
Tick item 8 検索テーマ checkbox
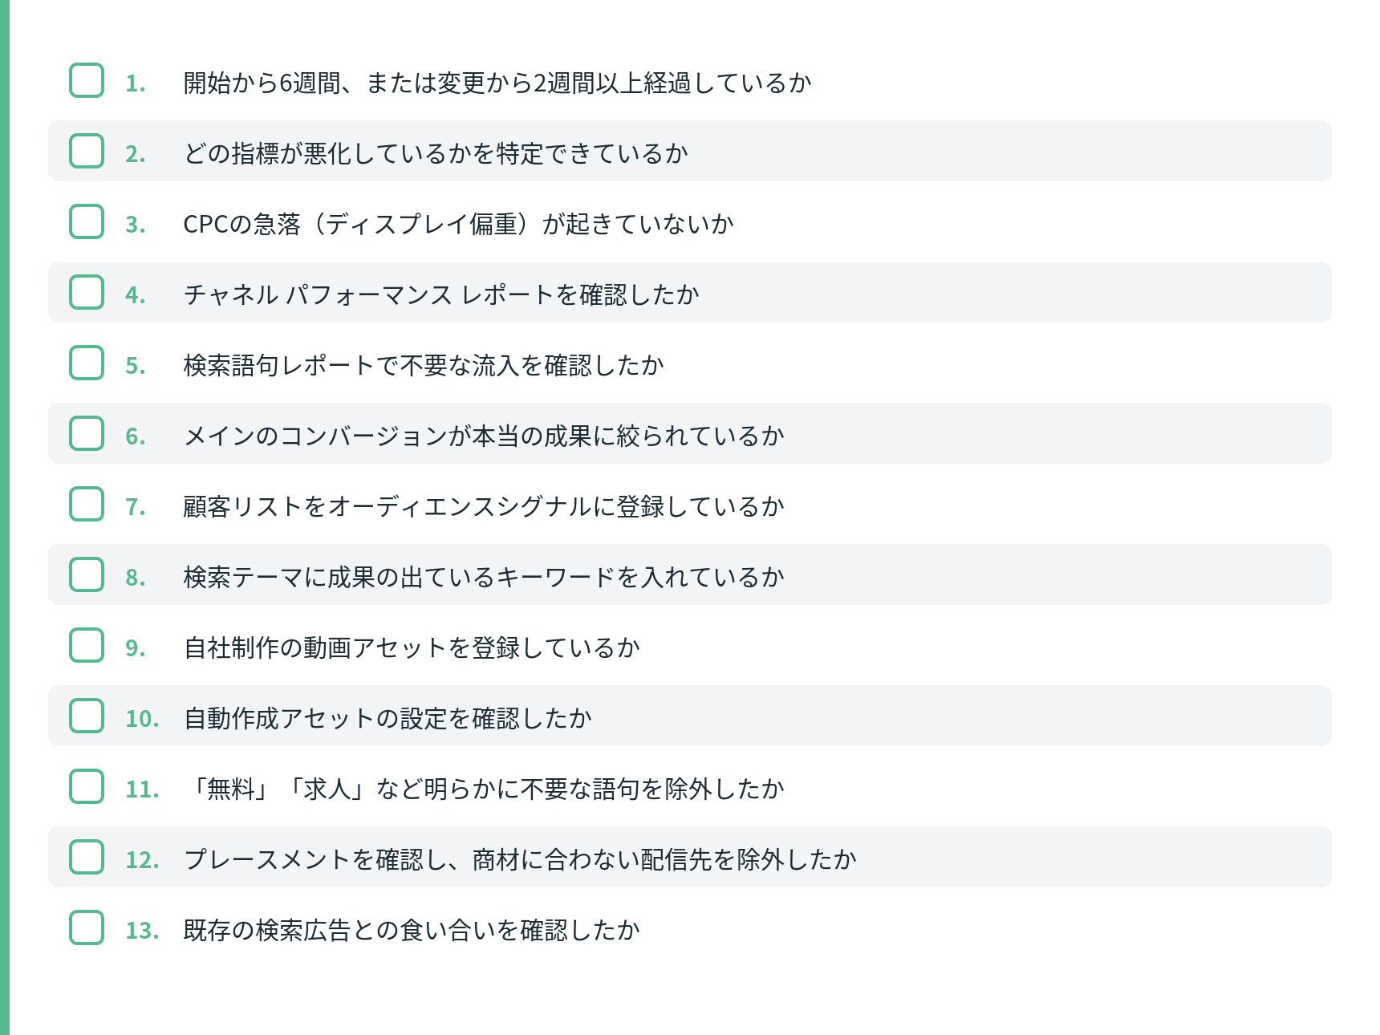tap(87, 574)
